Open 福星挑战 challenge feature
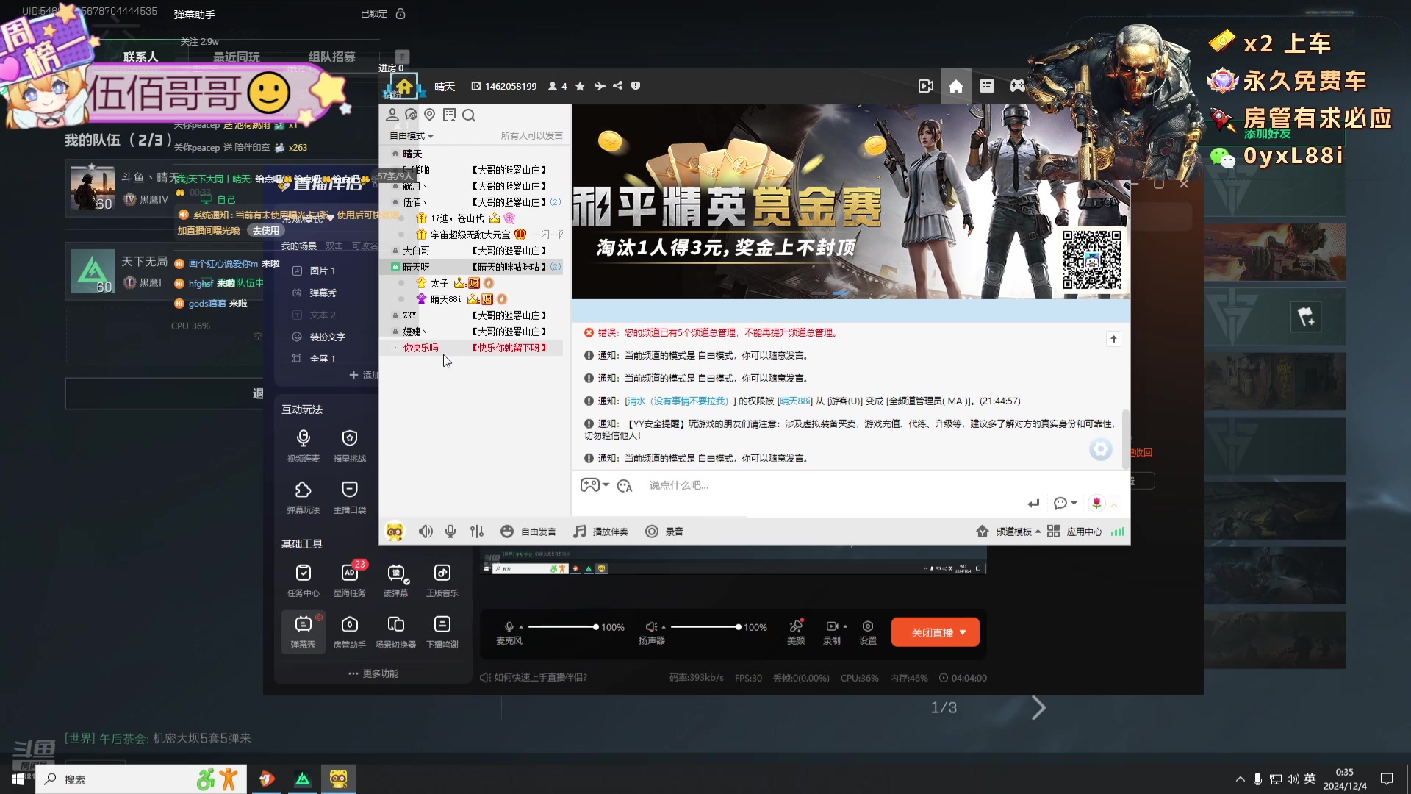 [350, 446]
